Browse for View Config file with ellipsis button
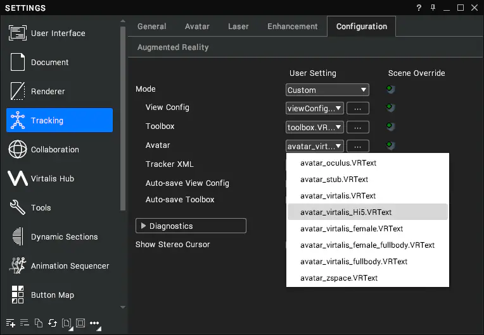The width and height of the screenshot is (484, 335). click(x=358, y=108)
